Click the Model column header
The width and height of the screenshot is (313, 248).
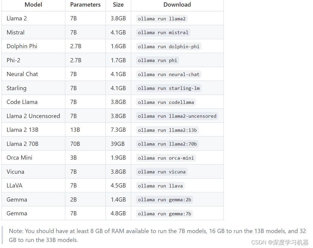point(33,5)
